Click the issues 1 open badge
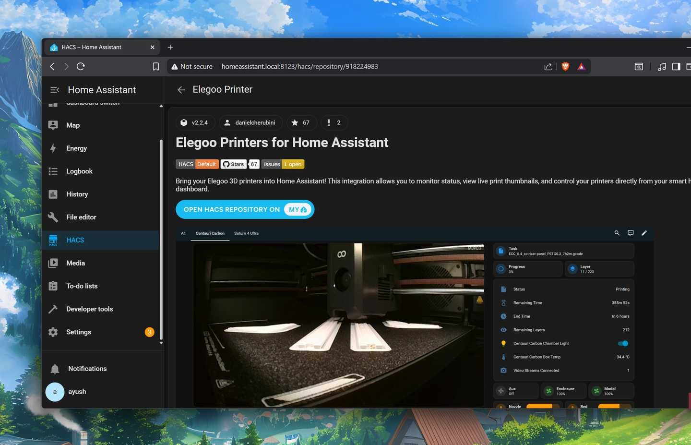 pyautogui.click(x=283, y=164)
